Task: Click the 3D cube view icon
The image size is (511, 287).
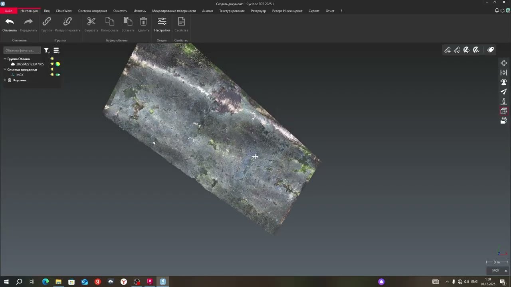Action: (x=504, y=111)
